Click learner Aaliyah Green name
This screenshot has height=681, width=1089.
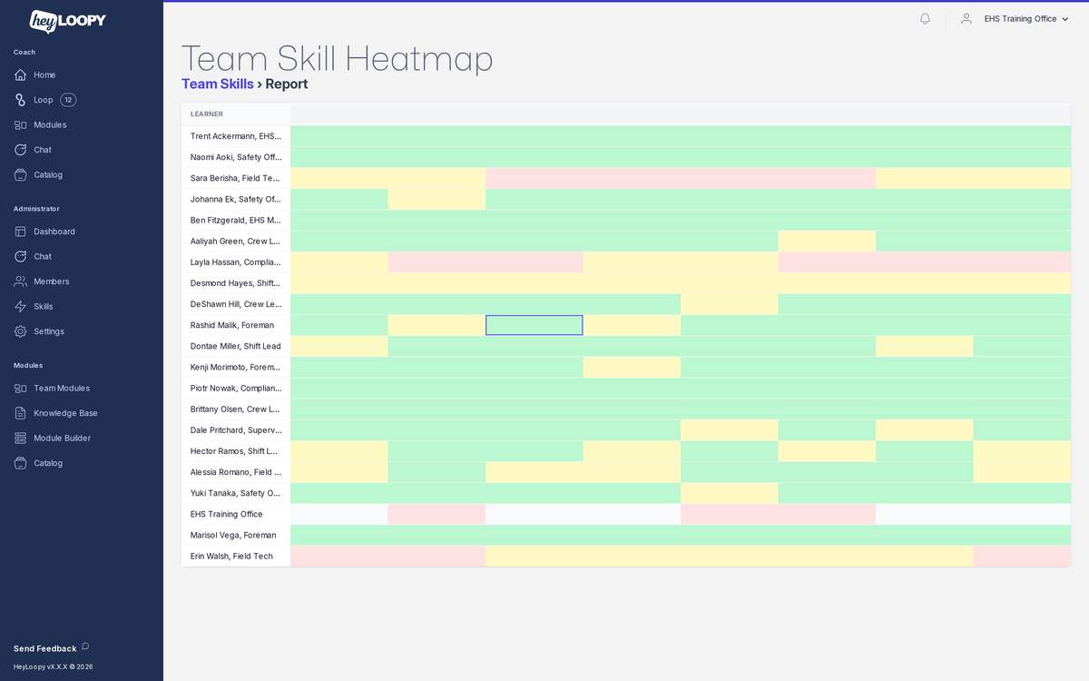click(236, 241)
